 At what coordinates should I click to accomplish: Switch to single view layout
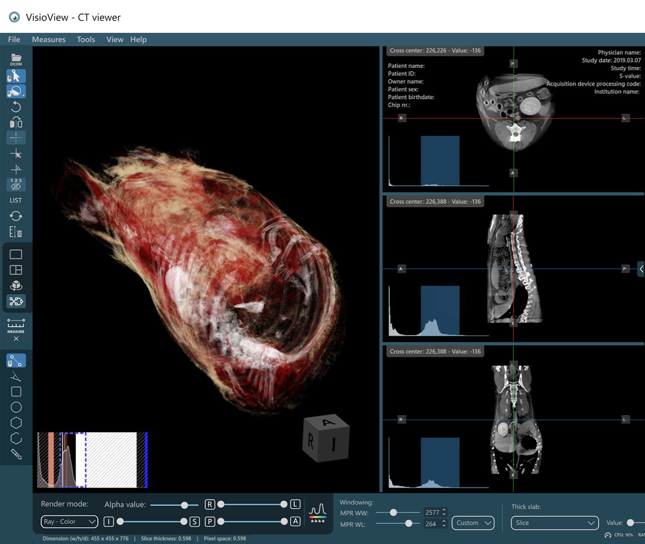click(x=16, y=254)
